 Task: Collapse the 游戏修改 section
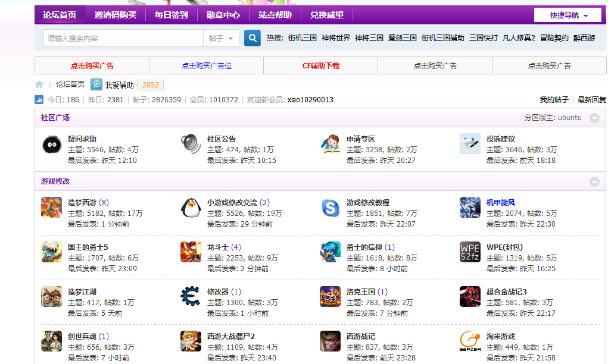pyautogui.click(x=594, y=181)
